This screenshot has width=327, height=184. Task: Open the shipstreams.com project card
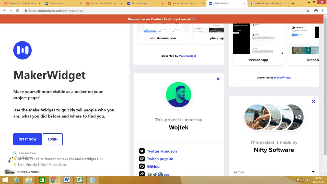163,33
